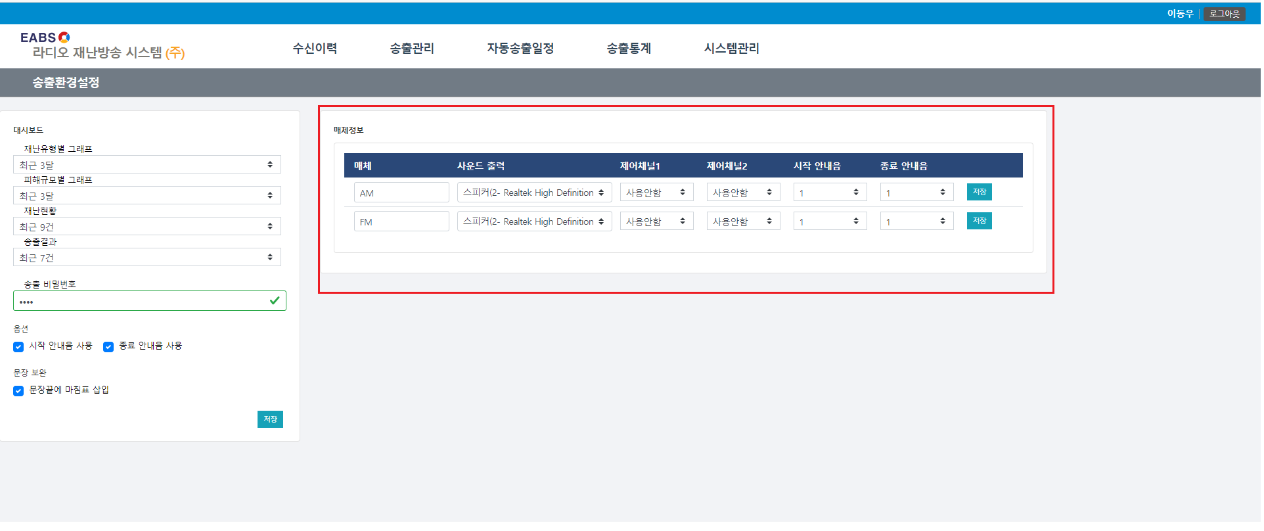Click the FM media name field

401,221
